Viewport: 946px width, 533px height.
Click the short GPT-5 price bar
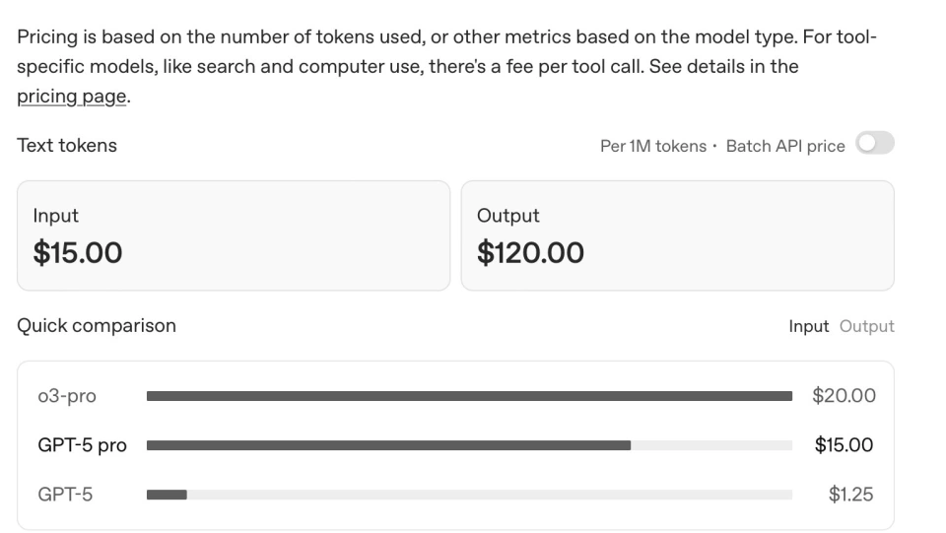[167, 495]
